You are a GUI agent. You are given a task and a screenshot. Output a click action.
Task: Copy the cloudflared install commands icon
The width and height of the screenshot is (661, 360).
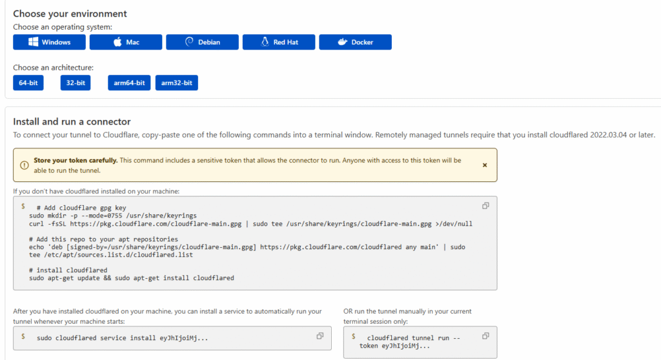(485, 206)
